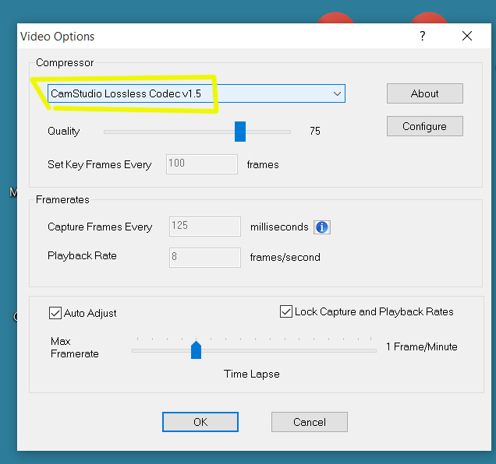Uncheck Lock Capture and Playback Rates
This screenshot has height=464, width=496.
coord(286,311)
